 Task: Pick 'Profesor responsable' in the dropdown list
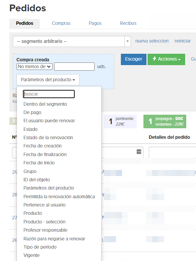45,230
